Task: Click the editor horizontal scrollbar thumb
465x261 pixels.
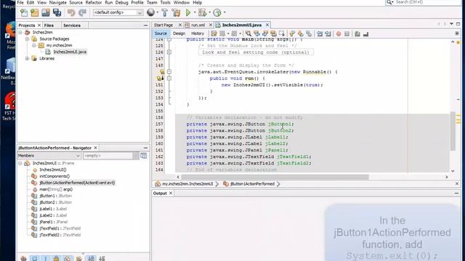Action: pyautogui.click(x=275, y=177)
